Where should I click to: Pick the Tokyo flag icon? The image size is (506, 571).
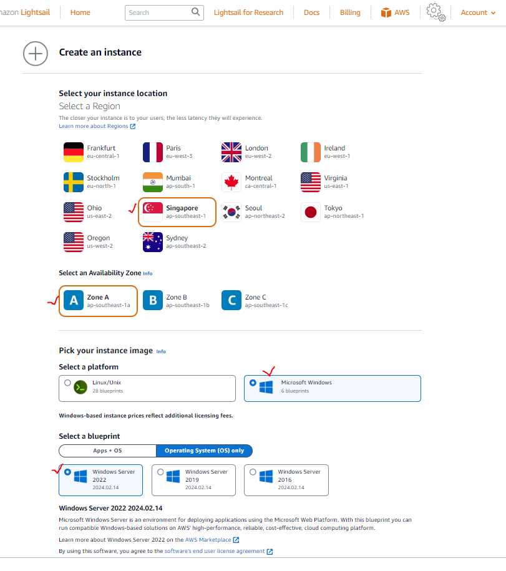click(311, 212)
